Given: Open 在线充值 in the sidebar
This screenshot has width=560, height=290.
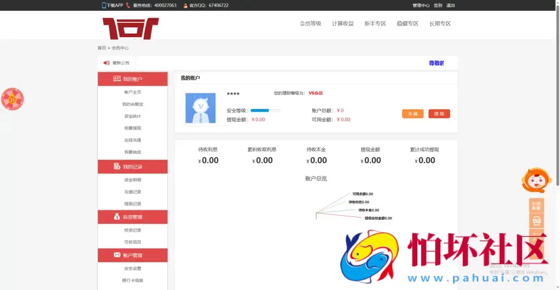Looking at the screenshot, I should click(x=132, y=140).
